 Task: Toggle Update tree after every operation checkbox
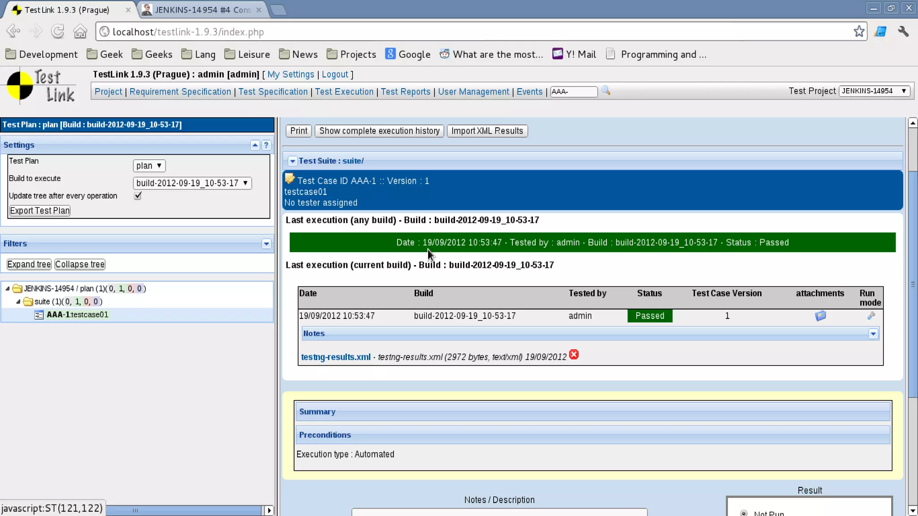[x=138, y=196]
